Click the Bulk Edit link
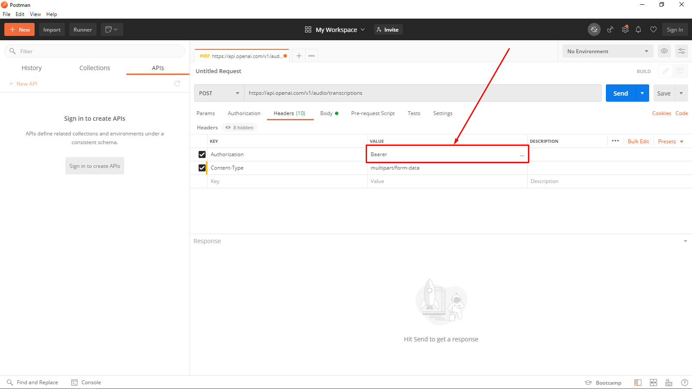Viewport: 692px width, 389px height. click(x=638, y=141)
